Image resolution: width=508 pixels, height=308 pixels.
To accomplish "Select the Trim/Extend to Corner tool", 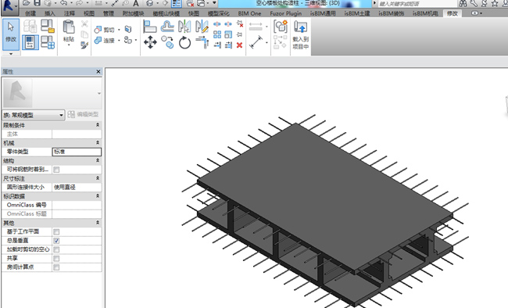I will 202,42.
